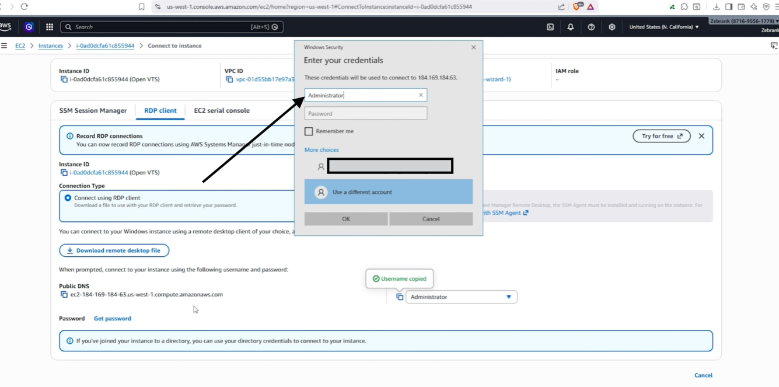Clear the Administrator username field X
Screen dimensions: 779x387
(421, 95)
